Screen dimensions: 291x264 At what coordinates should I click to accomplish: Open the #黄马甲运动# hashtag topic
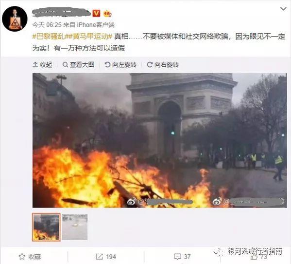[x=88, y=37]
